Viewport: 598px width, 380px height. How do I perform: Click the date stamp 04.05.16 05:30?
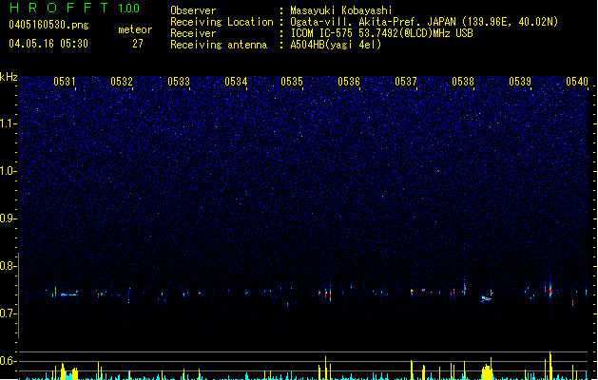(x=48, y=44)
